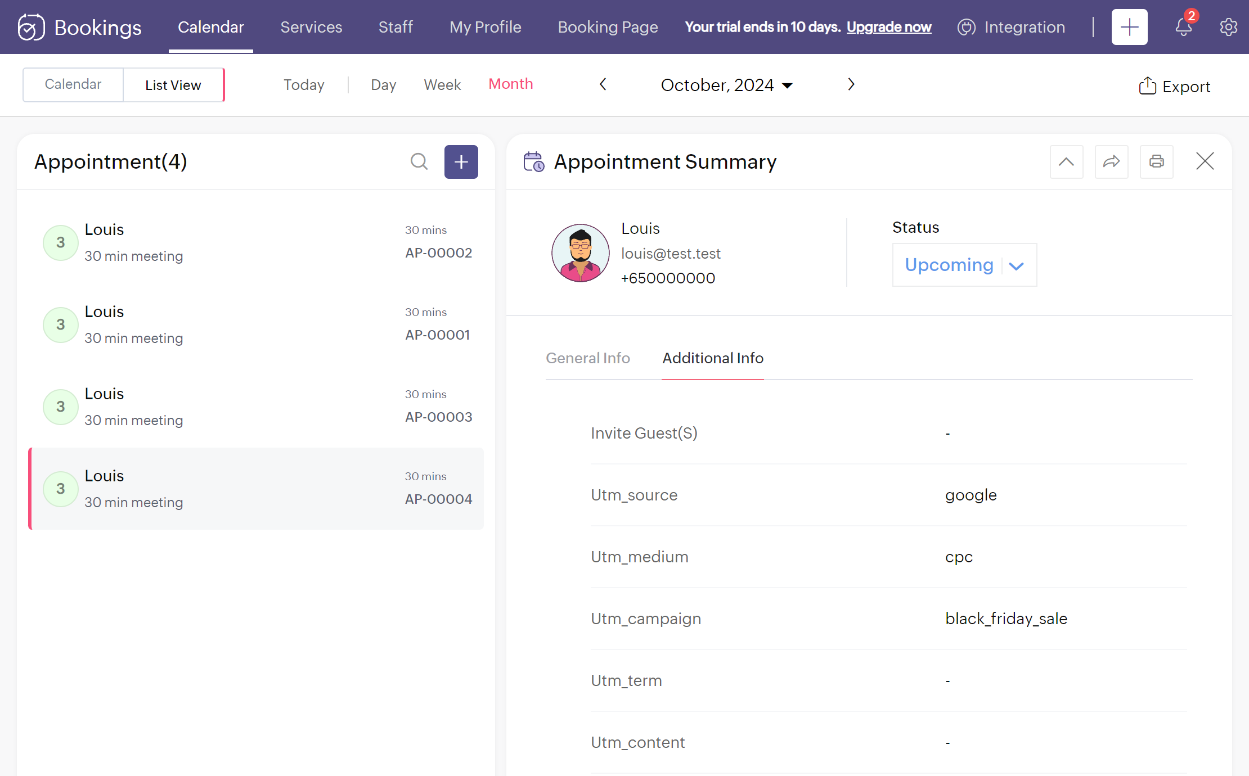Switch to Week view
Image resolution: width=1249 pixels, height=776 pixels.
click(x=442, y=84)
